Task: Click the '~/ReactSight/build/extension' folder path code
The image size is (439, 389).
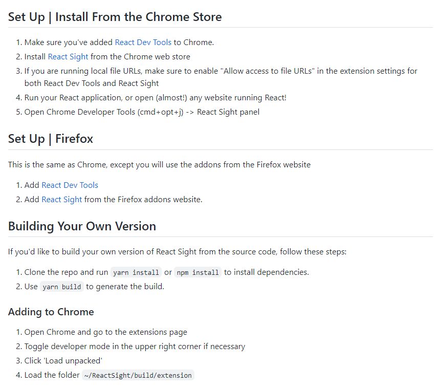Action: pos(138,376)
